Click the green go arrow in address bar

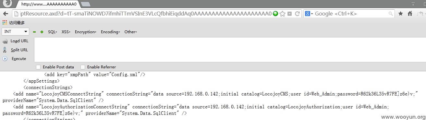[x=275, y=14]
